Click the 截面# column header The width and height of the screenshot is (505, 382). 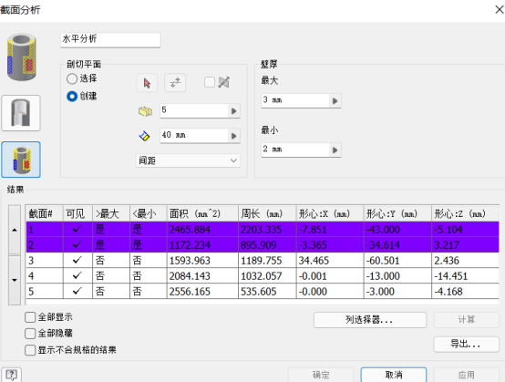tap(45, 213)
